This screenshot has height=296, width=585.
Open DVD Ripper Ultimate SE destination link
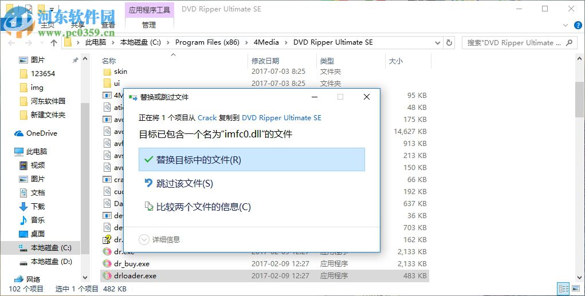[281, 118]
